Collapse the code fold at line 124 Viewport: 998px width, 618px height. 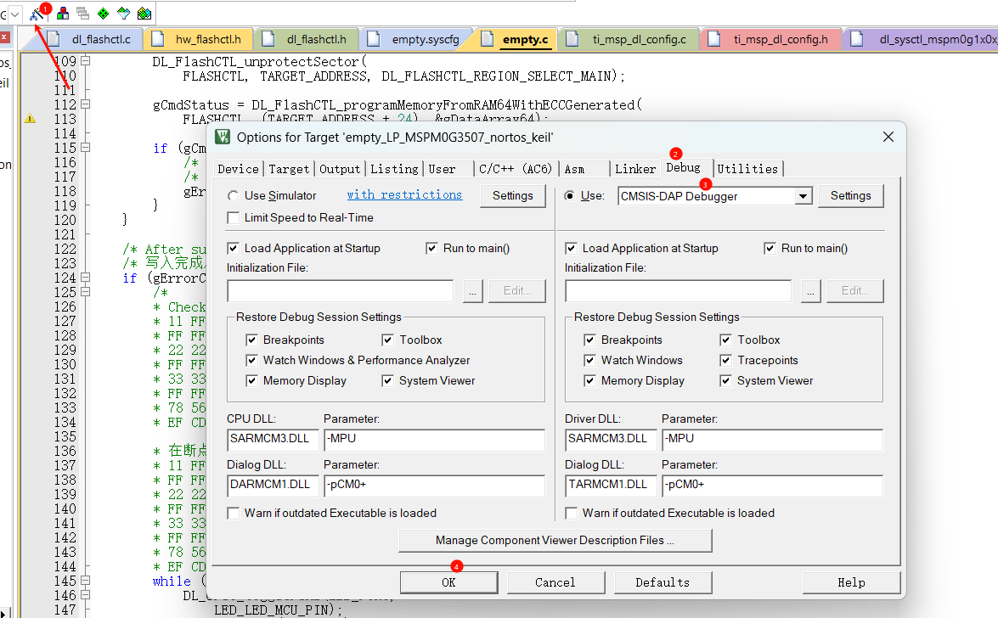click(x=85, y=278)
